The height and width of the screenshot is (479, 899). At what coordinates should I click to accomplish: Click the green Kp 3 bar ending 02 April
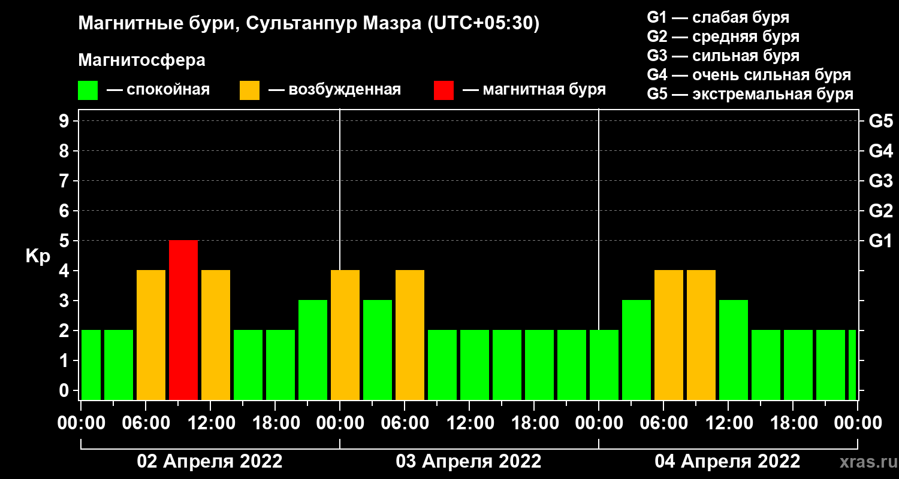coord(313,350)
